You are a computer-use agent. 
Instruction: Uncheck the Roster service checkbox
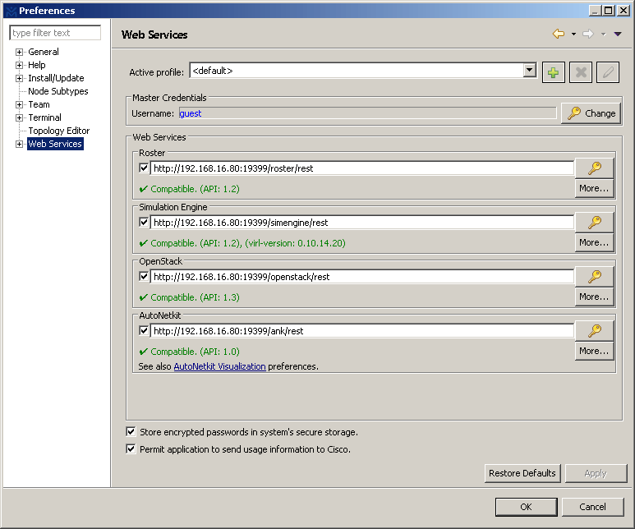pyautogui.click(x=144, y=168)
